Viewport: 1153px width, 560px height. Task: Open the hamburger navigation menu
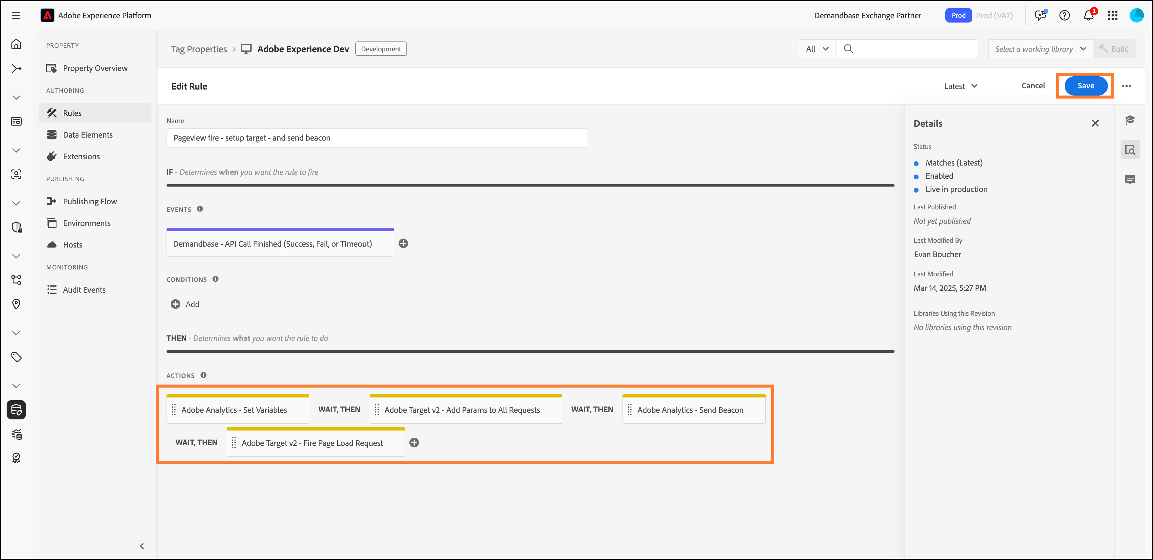pos(16,16)
